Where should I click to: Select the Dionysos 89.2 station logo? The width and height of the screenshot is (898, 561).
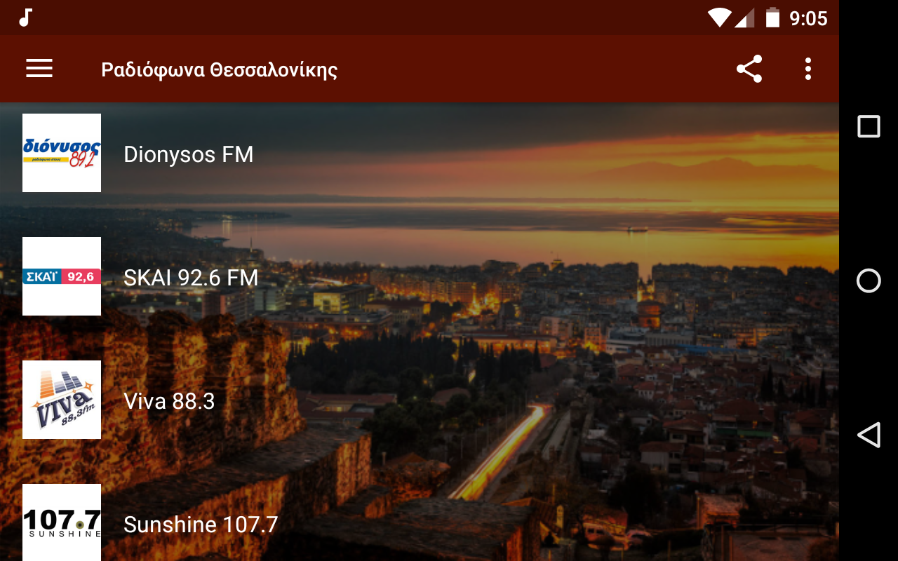coord(62,153)
